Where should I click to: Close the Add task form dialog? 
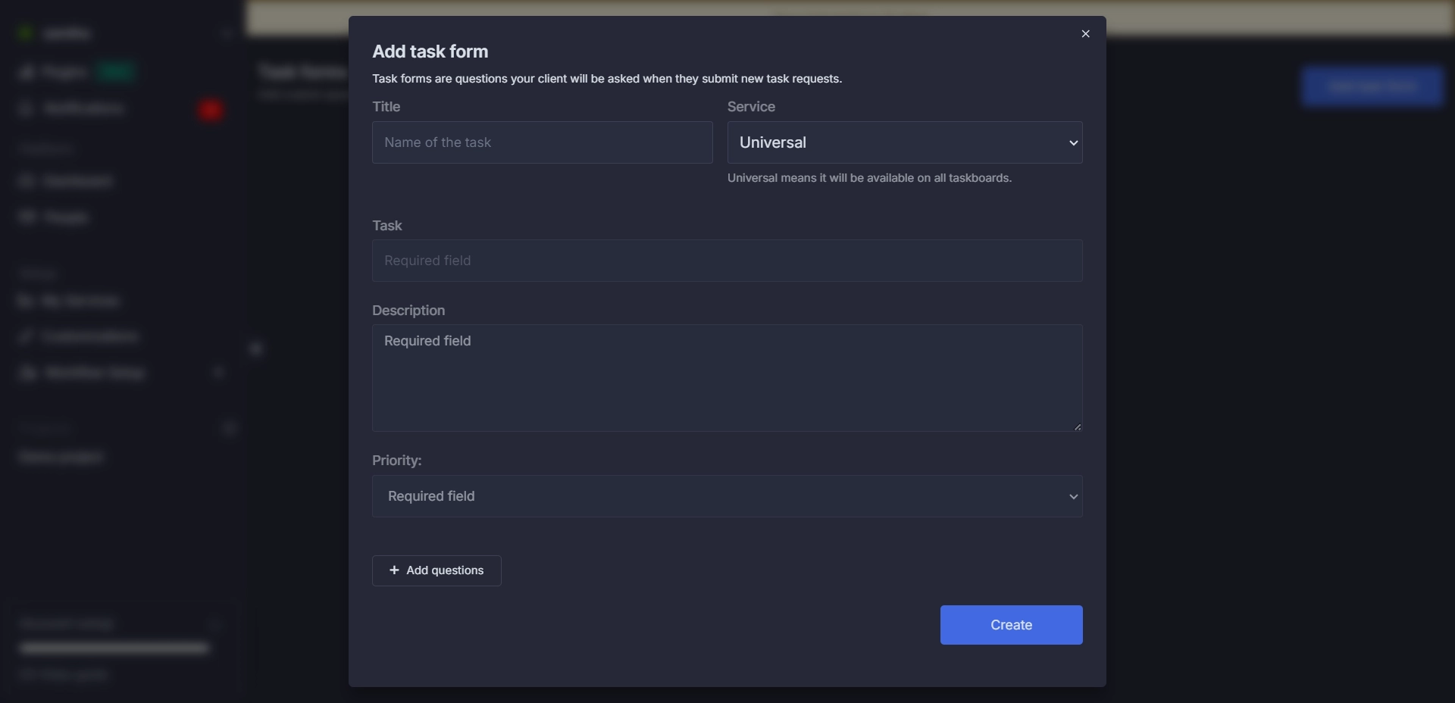(1085, 33)
